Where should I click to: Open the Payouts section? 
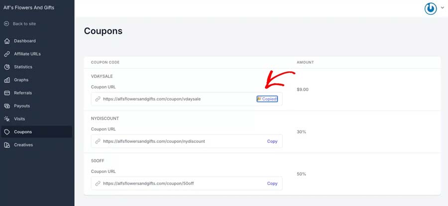tap(36, 106)
